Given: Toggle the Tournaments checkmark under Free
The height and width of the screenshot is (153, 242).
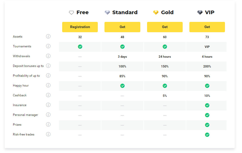Looking at the screenshot, I should coord(80,47).
